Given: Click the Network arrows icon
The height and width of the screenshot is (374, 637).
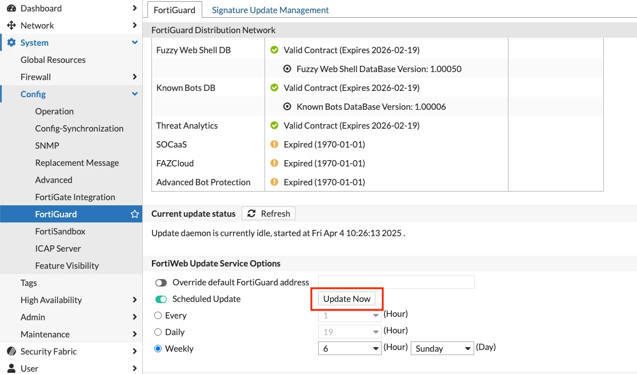Looking at the screenshot, I should (x=11, y=25).
